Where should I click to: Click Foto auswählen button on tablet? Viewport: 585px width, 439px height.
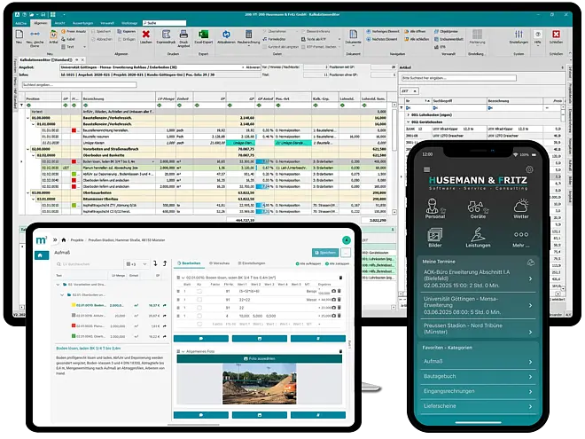coord(260,359)
